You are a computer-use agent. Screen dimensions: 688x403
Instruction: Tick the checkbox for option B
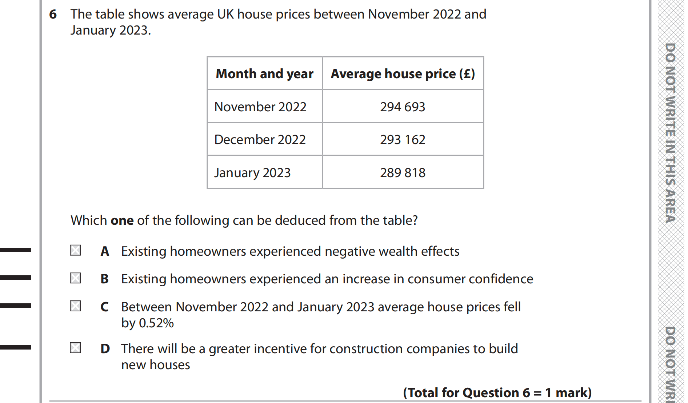pos(75,278)
